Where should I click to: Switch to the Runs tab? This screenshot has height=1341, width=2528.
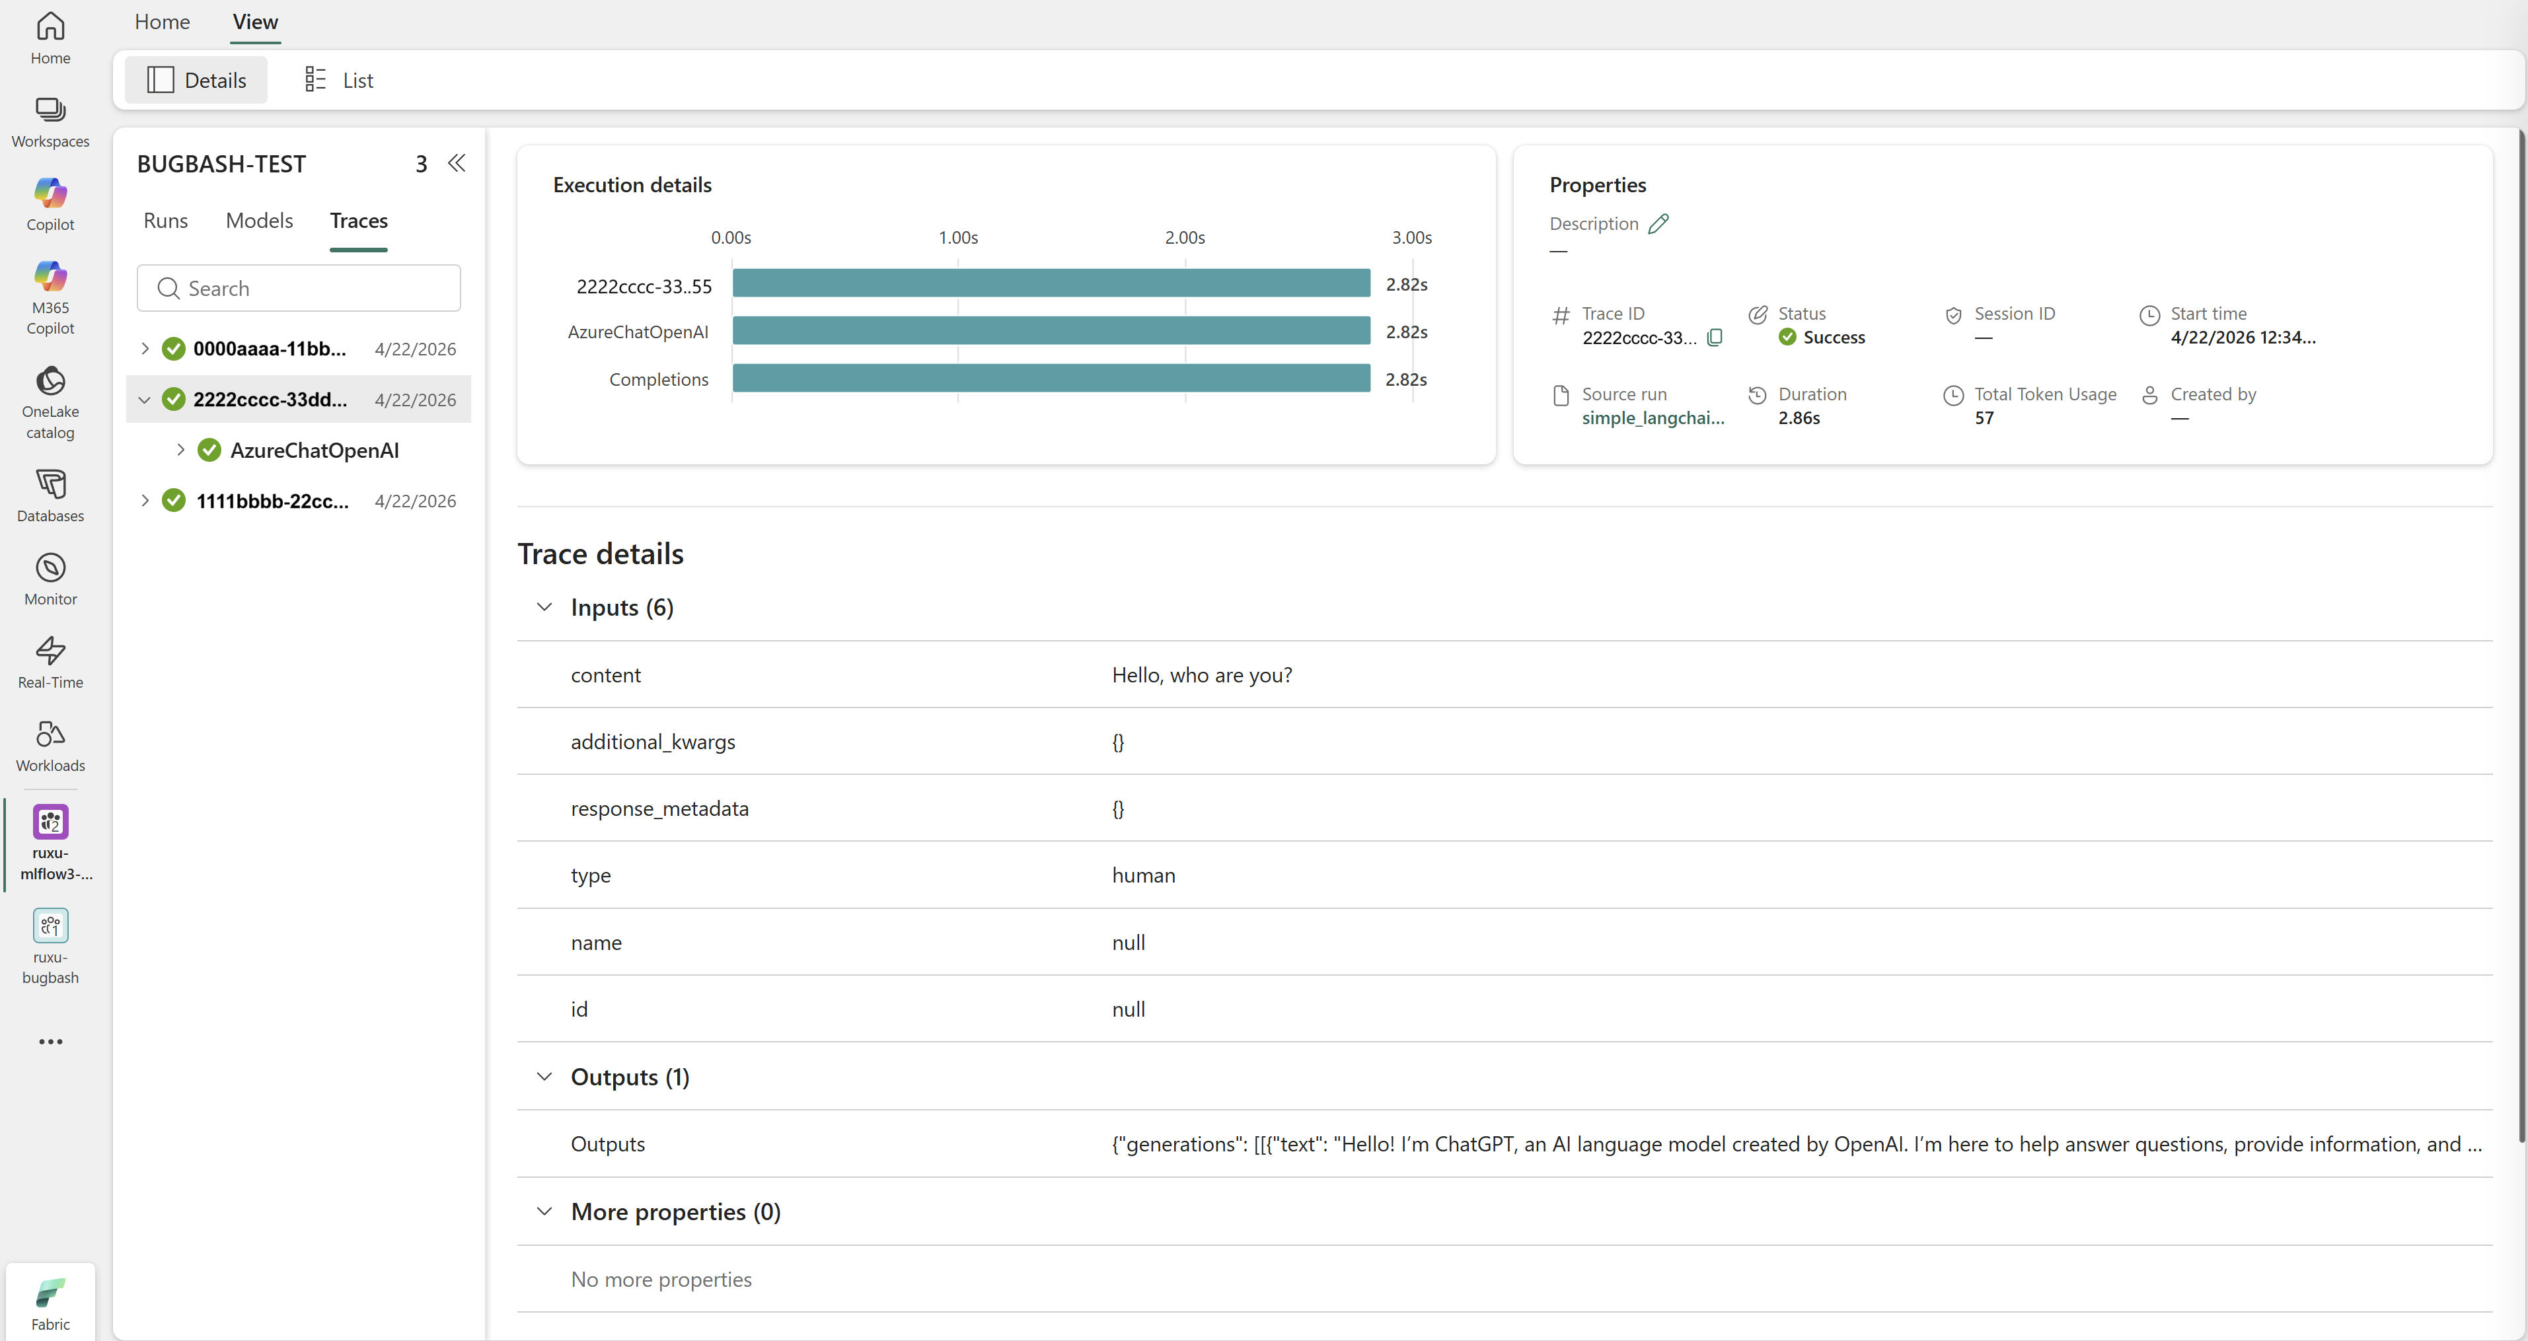click(165, 221)
